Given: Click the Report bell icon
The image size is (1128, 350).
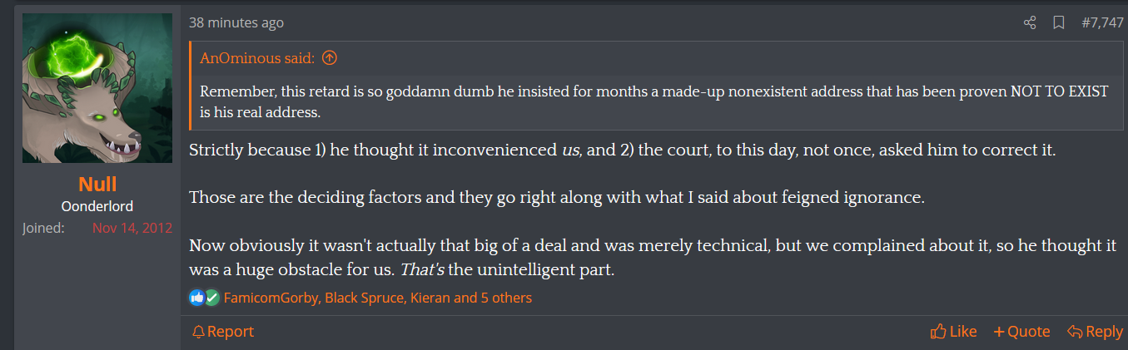Looking at the screenshot, I should [x=198, y=332].
